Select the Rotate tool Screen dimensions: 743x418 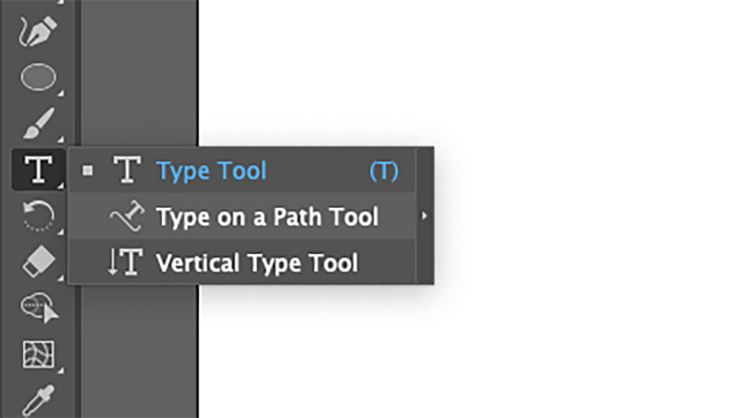(38, 216)
